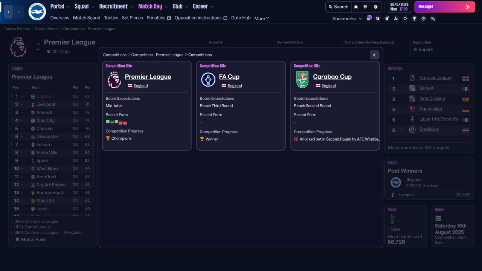Open the Carabao Cup competition site link
Image resolution: width=482 pixels, height=271 pixels.
(x=333, y=77)
